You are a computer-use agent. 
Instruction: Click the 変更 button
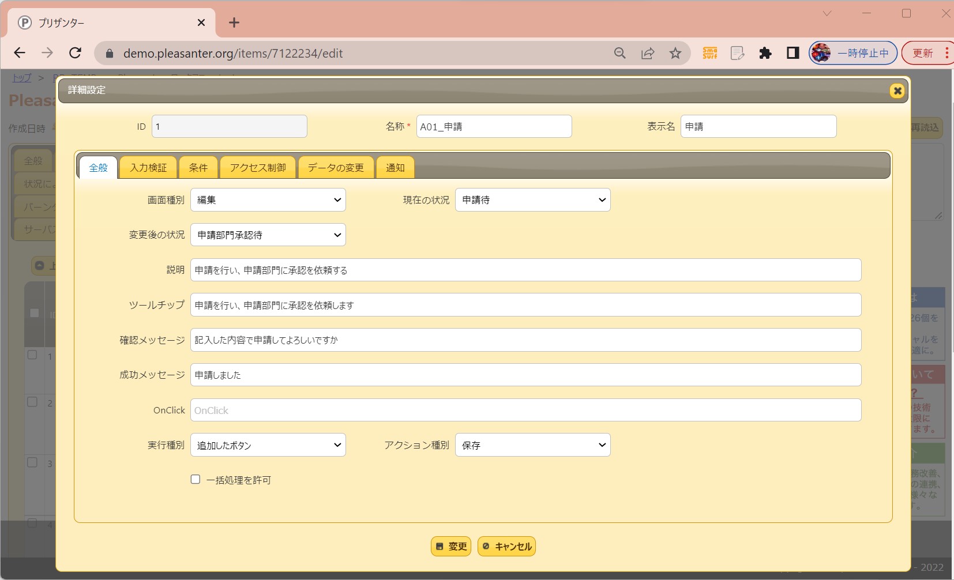451,547
